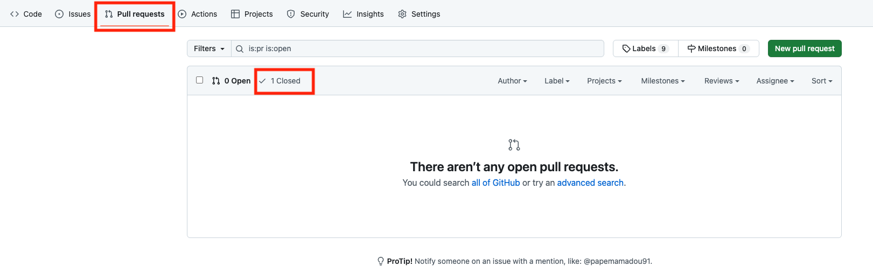873x280 pixels.
Task: Switch to the Pull requests tab
Action: click(x=135, y=14)
